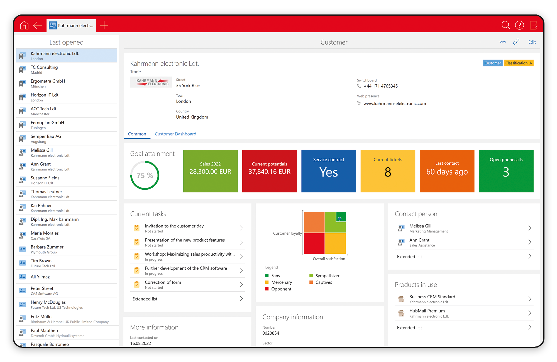Select the Common tab
Screen dimensions: 557x362
[137, 134]
